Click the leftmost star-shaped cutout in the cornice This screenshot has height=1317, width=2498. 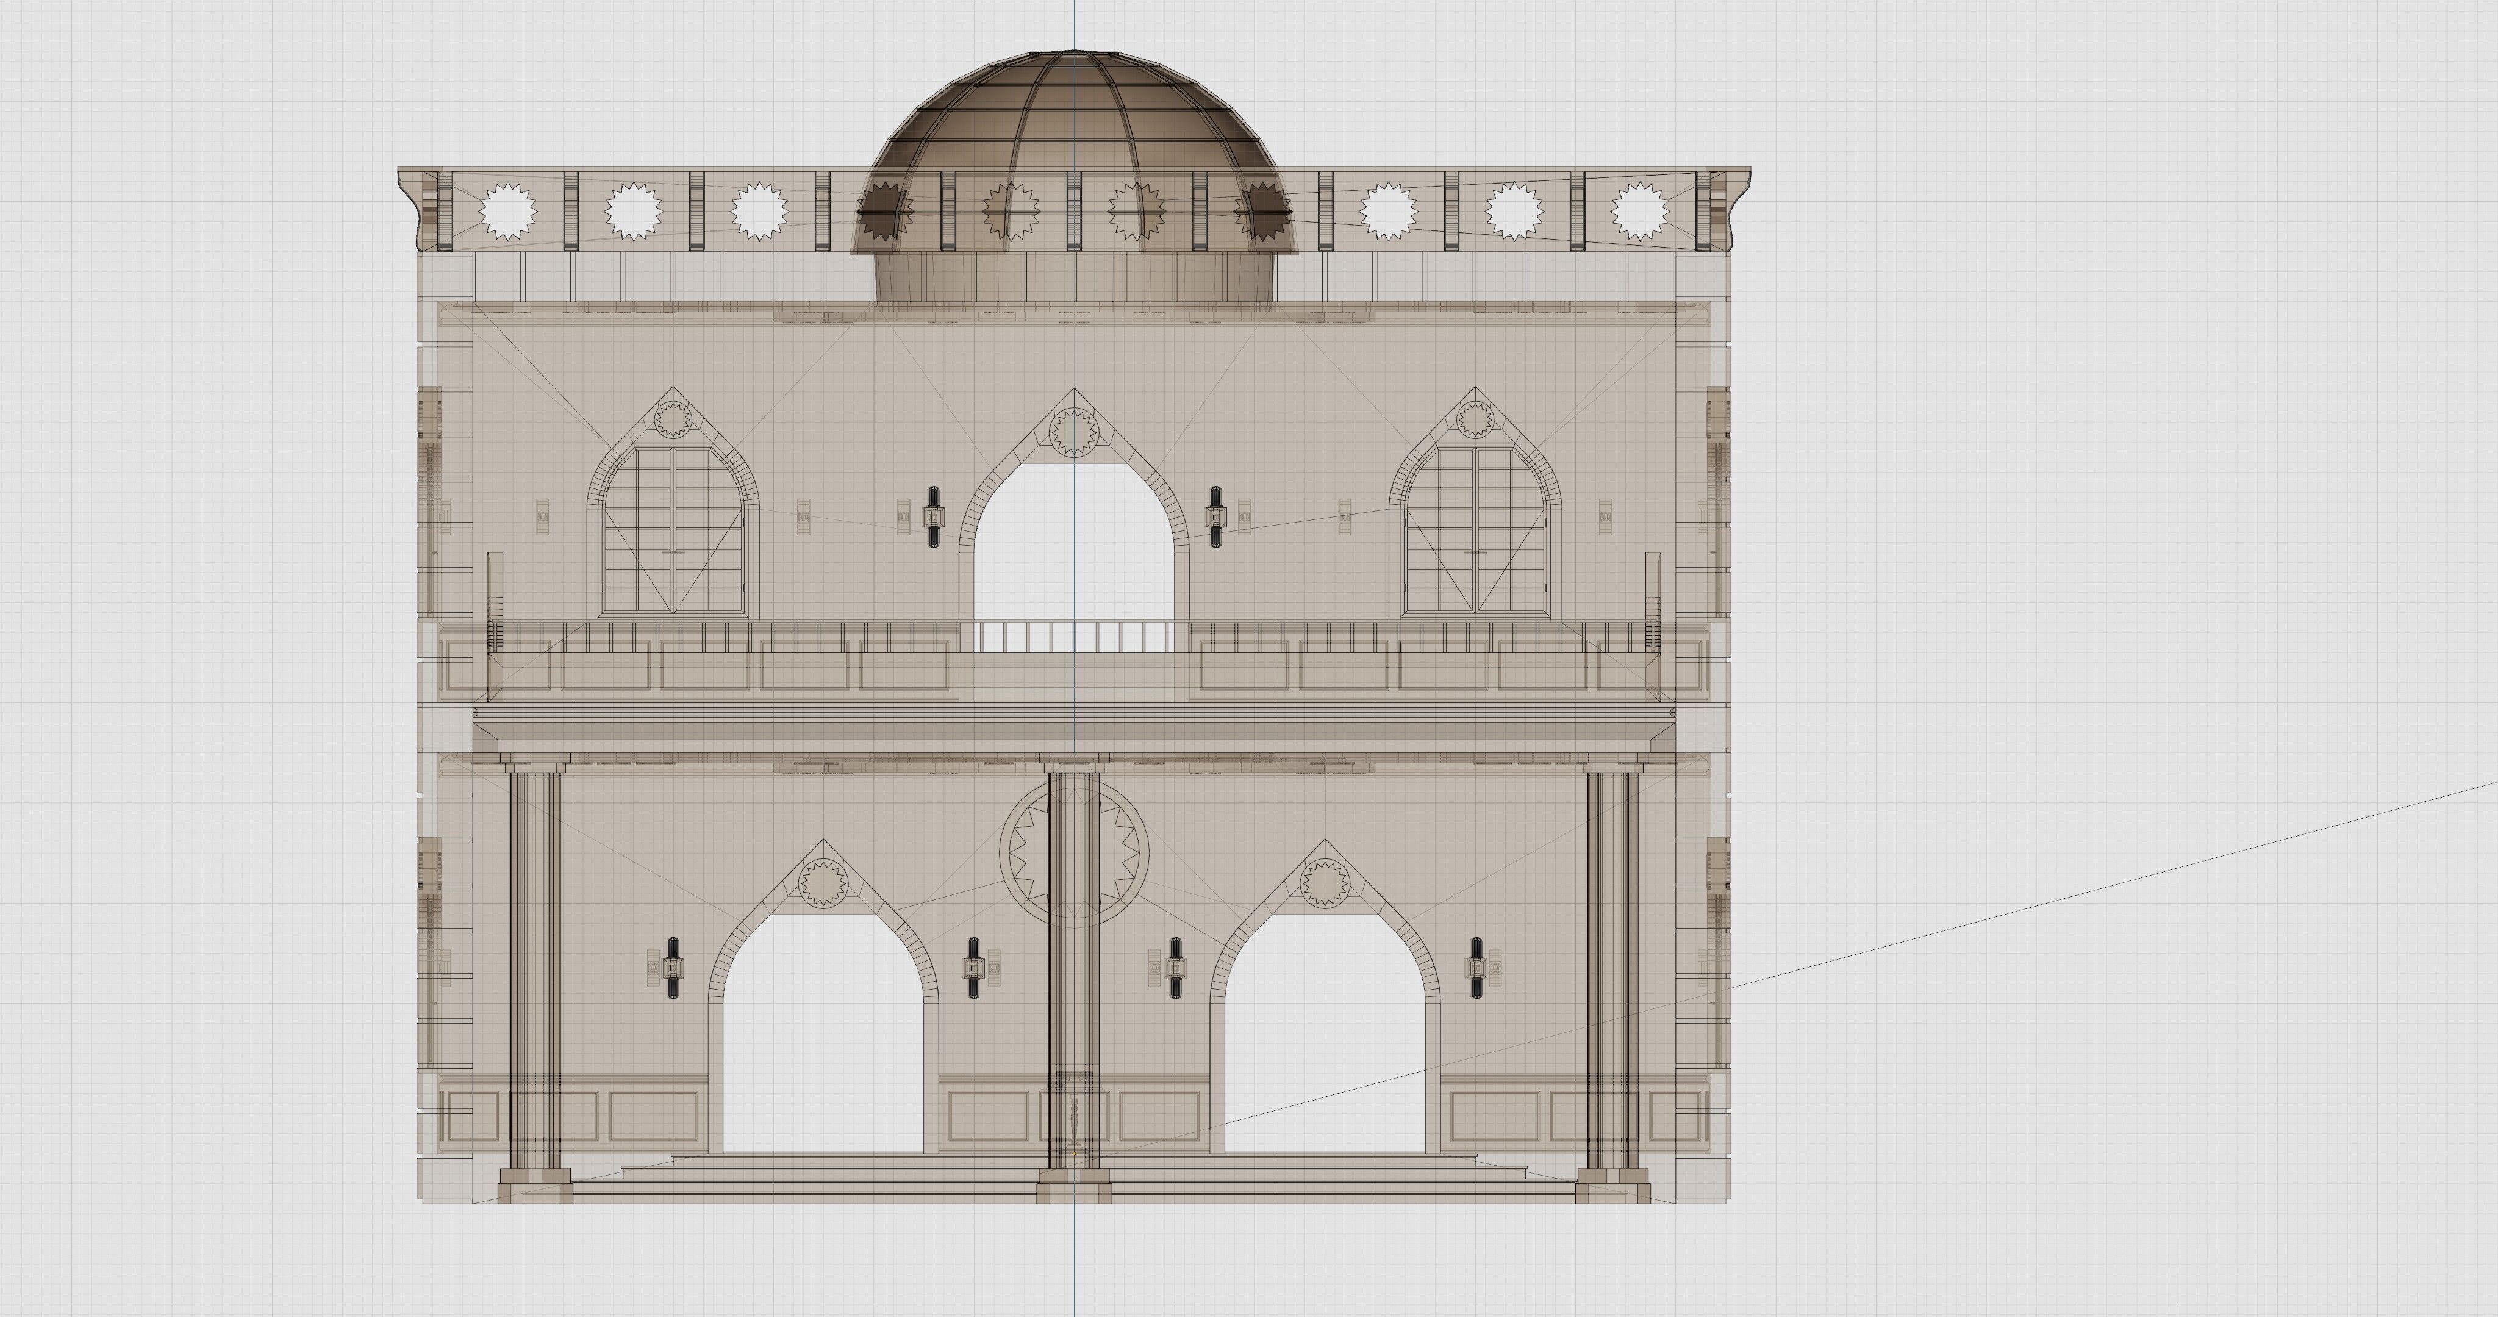pyautogui.click(x=508, y=210)
